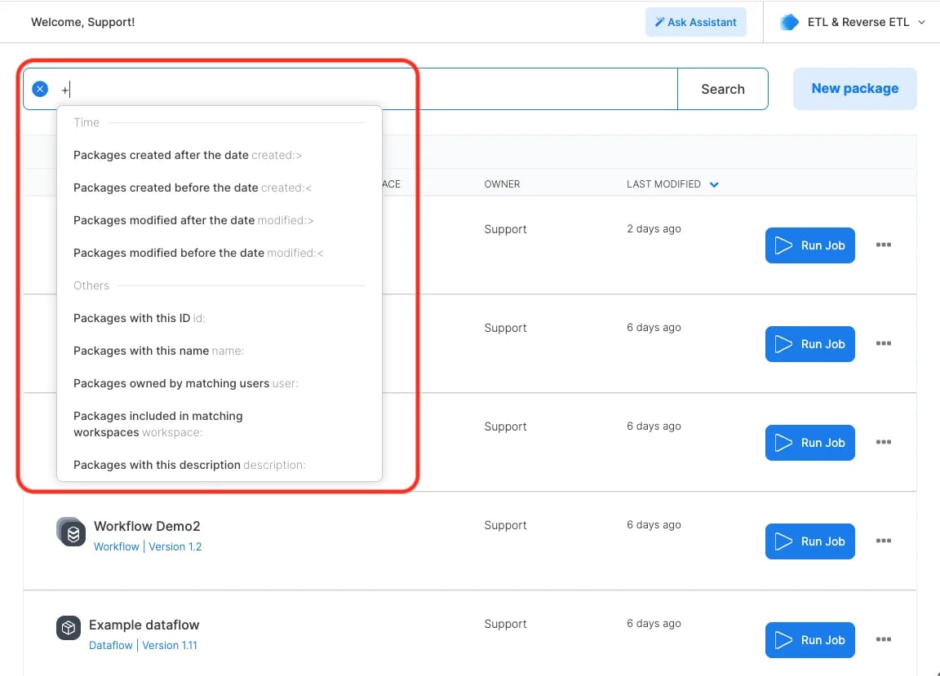Click the magic wand icon in Ask Assistant
Image resolution: width=940 pixels, height=676 pixels.
[659, 22]
